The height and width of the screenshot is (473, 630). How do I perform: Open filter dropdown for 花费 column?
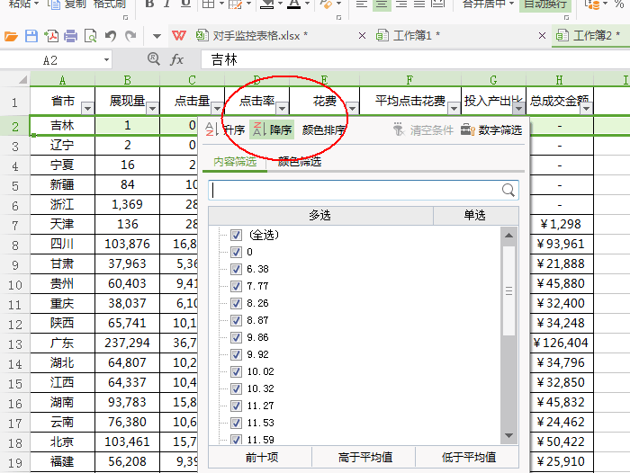353,108
